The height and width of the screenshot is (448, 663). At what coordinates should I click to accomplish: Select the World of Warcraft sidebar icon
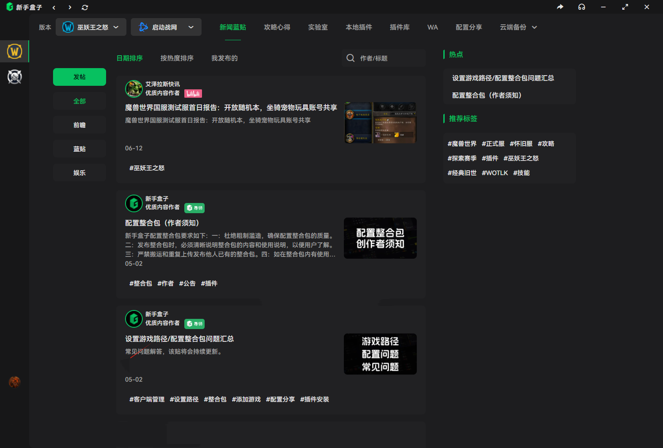15,52
